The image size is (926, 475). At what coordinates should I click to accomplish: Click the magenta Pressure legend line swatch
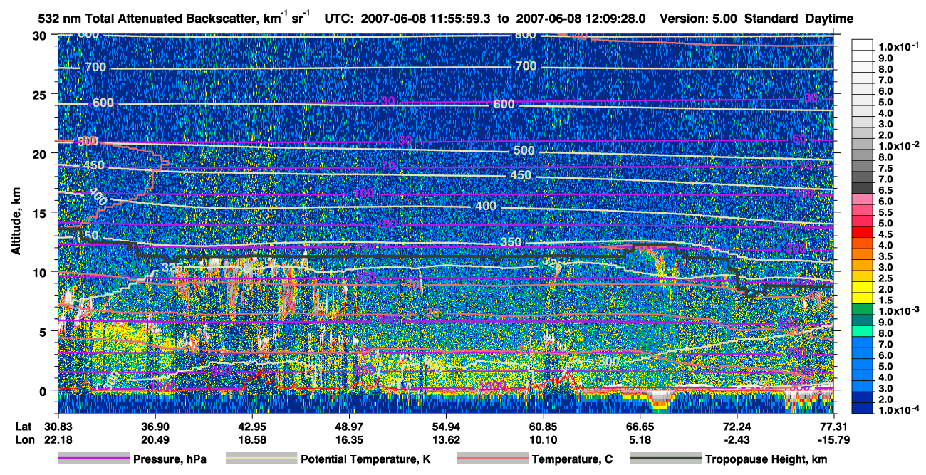point(94,459)
